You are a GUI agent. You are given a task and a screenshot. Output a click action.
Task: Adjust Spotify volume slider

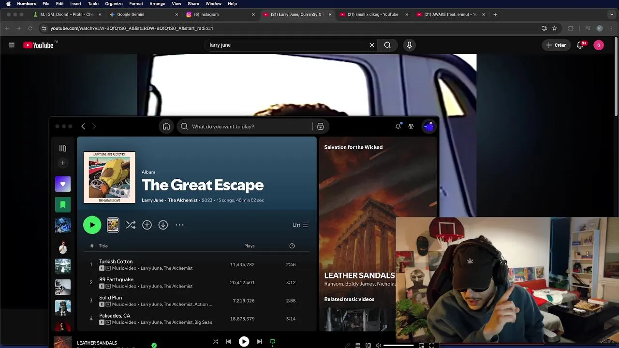pos(399,345)
